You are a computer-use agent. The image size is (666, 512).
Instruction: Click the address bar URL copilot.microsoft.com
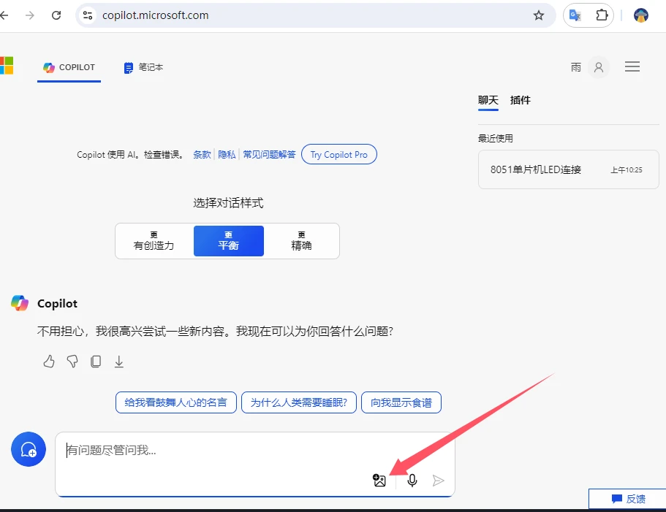tap(156, 15)
